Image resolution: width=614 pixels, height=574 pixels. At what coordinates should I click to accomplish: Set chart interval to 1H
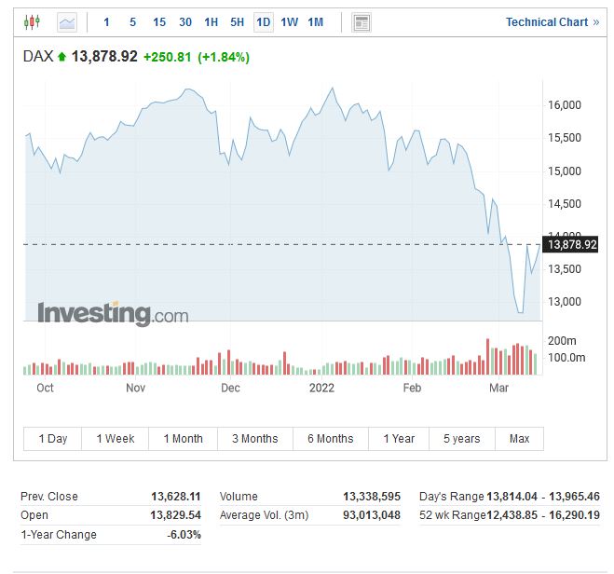click(211, 21)
